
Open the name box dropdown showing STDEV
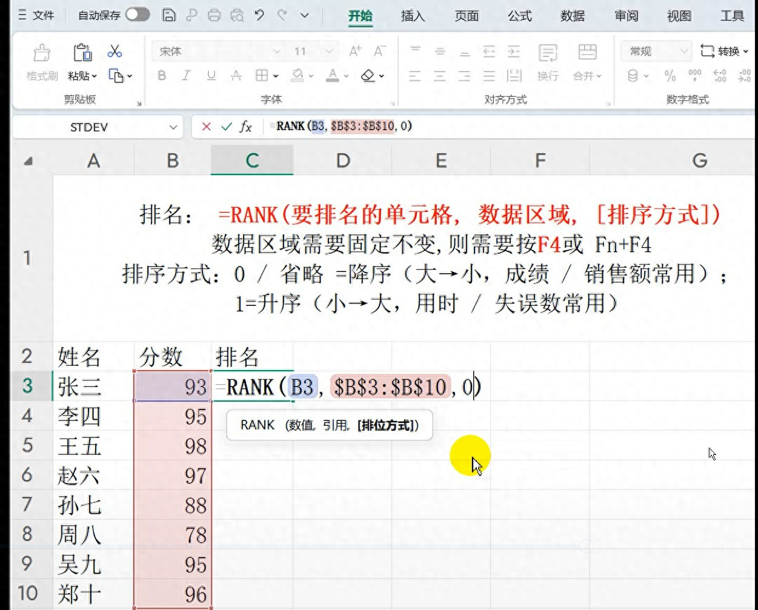click(173, 127)
